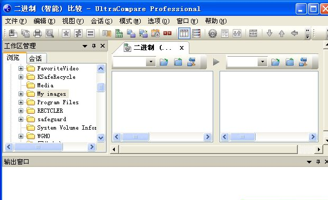Click the red double-box toolbar icon
This screenshot has height=200, width=328.
pos(167,33)
